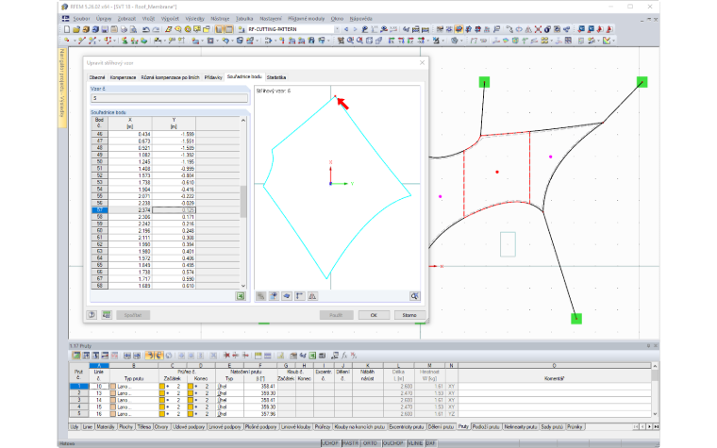Switch to the Statistika tab
This screenshot has width=717, height=448.
point(276,77)
